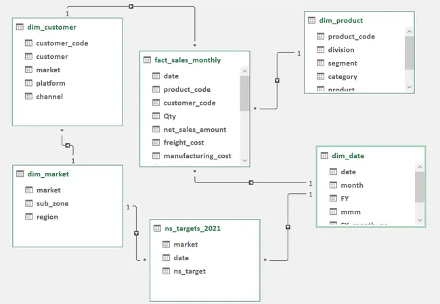Select customer_code field in fact_sales_monthly

pos(190,103)
